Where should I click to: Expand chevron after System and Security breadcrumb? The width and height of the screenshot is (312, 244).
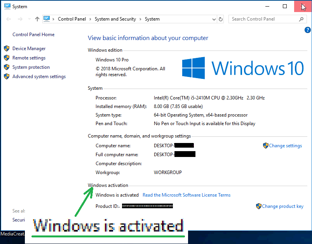click(x=140, y=19)
